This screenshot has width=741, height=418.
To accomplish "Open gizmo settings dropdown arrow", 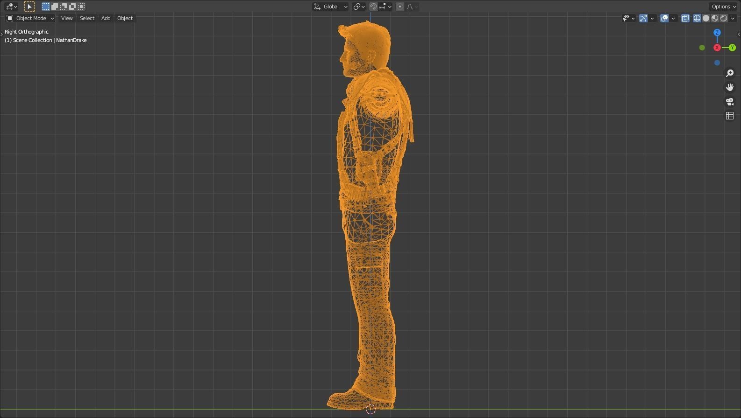I will (x=652, y=18).
